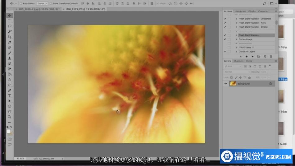The image size is (295, 166).
Task: Switch to the Channels tab
Action: [x=238, y=61]
